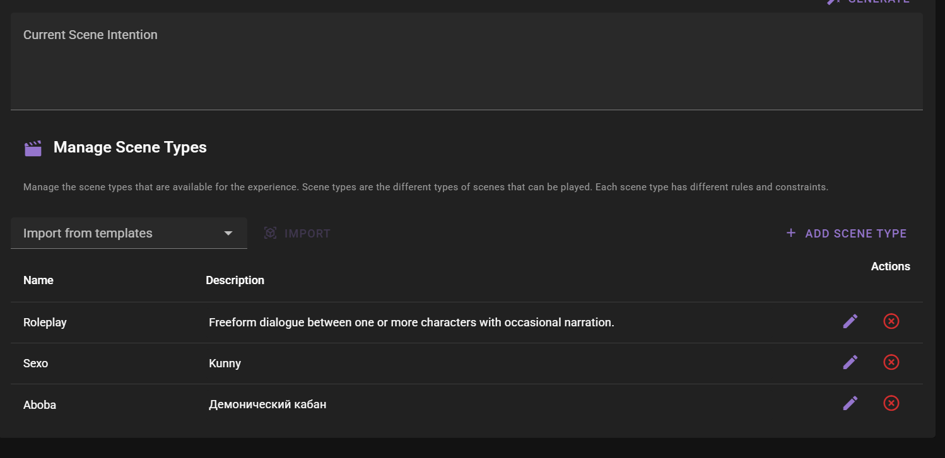Edit the Roleplay scene type

(850, 322)
